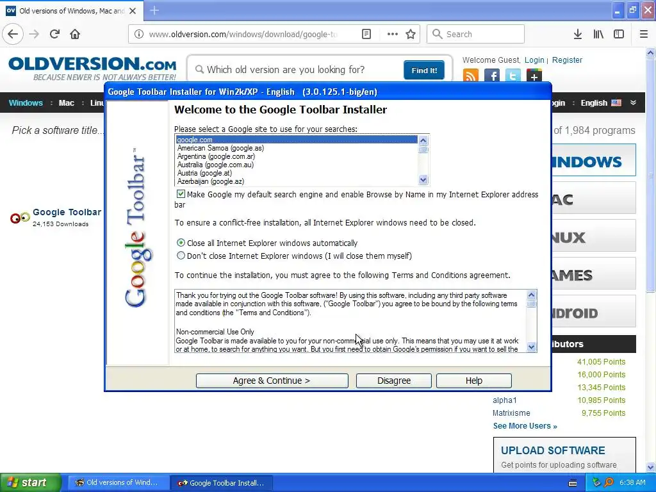The image size is (656, 492).
Task: Click the RSS feed icon on OldVersion
Action: [x=471, y=76]
